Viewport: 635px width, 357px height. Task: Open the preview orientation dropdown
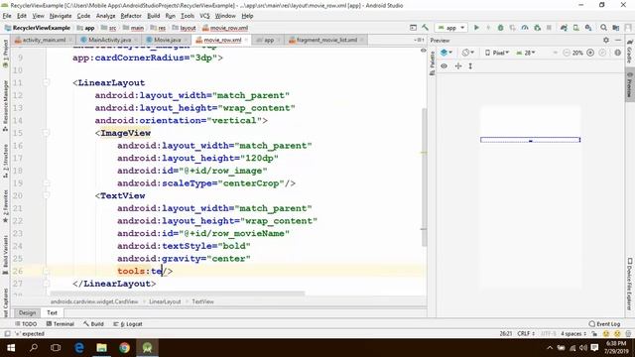point(468,53)
